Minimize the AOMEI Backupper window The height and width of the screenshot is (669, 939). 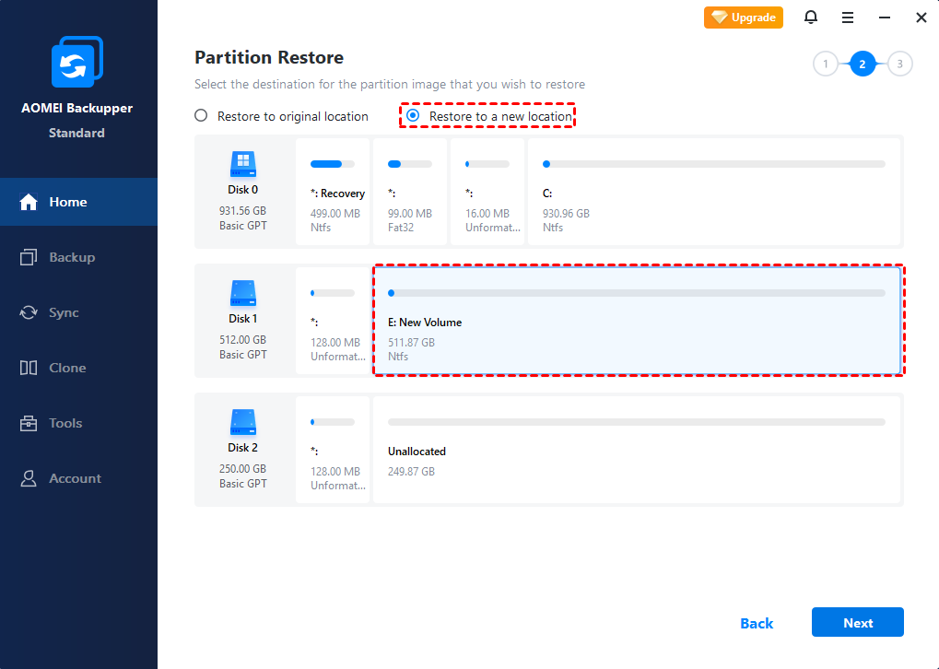[885, 18]
